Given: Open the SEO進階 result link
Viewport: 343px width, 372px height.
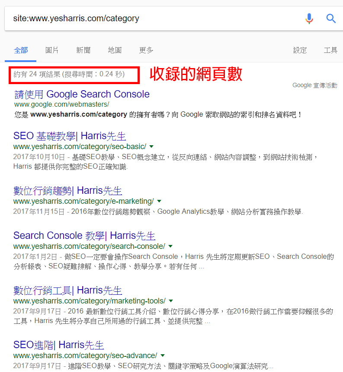Looking at the screenshot, I should pos(59,345).
